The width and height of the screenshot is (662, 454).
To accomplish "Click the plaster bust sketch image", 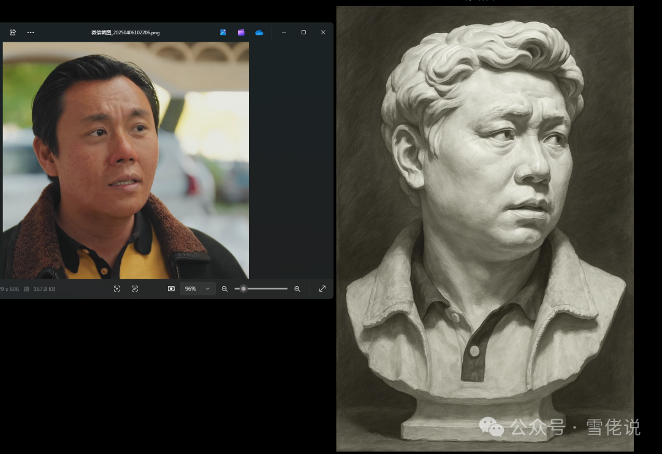I will [x=484, y=227].
